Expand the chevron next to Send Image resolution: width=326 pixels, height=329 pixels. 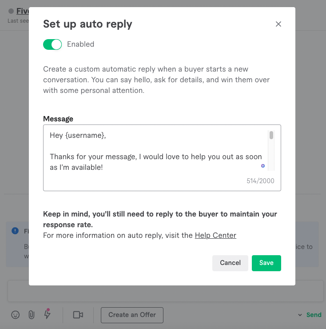click(300, 315)
